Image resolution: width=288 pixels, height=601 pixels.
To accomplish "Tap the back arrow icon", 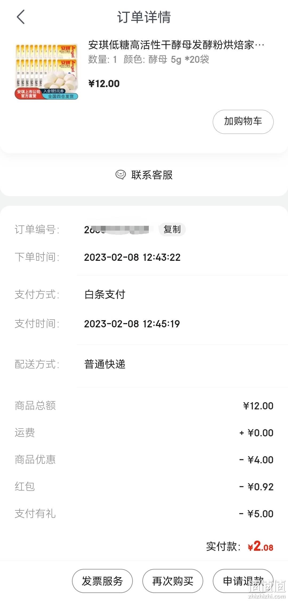I will (x=21, y=17).
